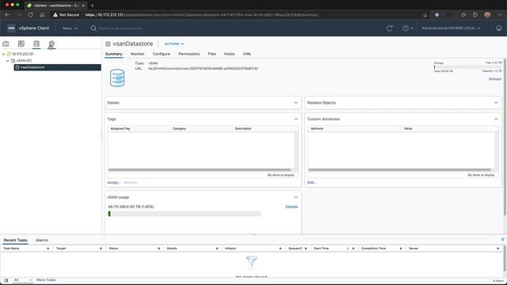Sort tasks by Start Time column

[x=321, y=249]
